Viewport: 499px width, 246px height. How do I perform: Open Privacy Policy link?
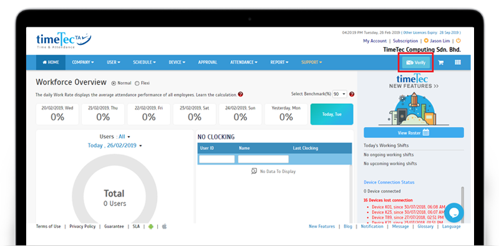[82, 227]
